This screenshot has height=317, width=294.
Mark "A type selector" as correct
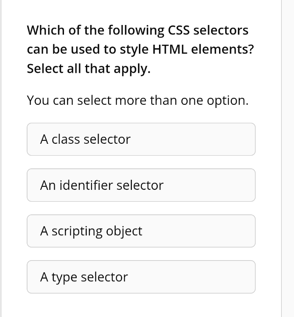coord(141,277)
